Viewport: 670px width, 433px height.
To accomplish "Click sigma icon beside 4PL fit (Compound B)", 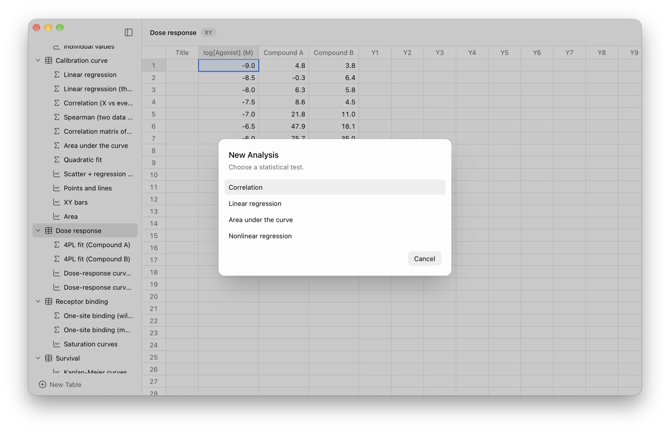I will click(57, 259).
